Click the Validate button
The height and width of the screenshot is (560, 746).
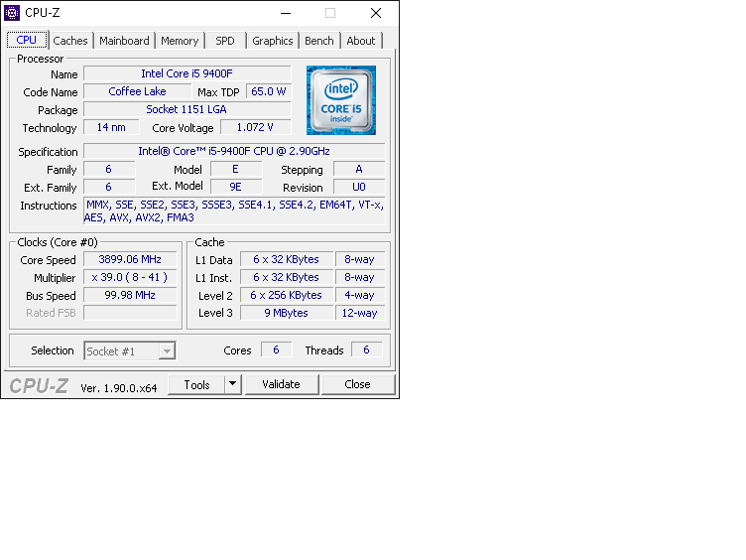[281, 384]
